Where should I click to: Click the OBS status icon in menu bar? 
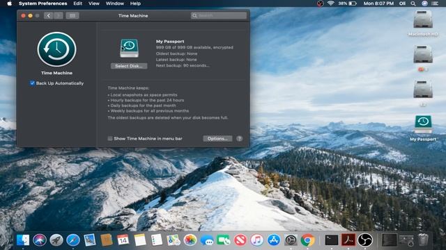[x=321, y=3]
